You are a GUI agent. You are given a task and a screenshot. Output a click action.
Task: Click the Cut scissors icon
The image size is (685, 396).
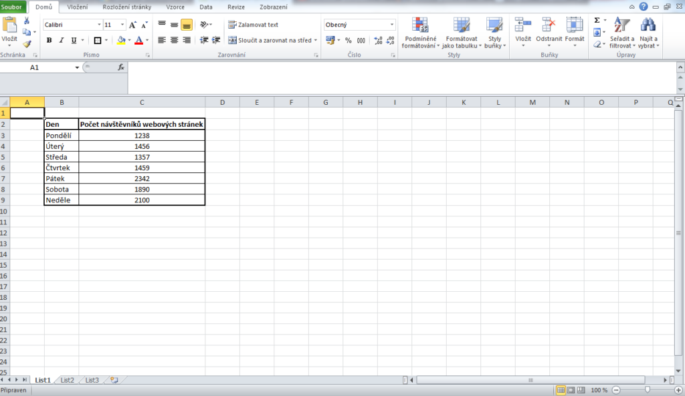27,21
